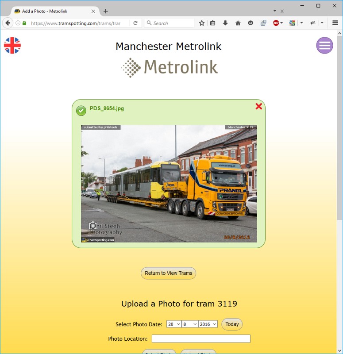
Task: Click the green checkmark upload status icon
Action: [x=81, y=111]
